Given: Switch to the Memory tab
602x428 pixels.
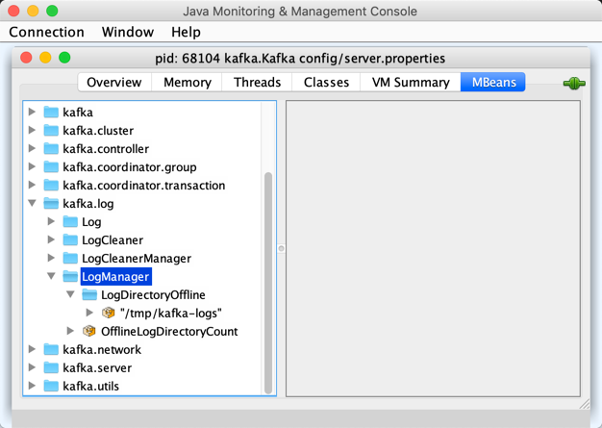Looking at the screenshot, I should (x=187, y=83).
